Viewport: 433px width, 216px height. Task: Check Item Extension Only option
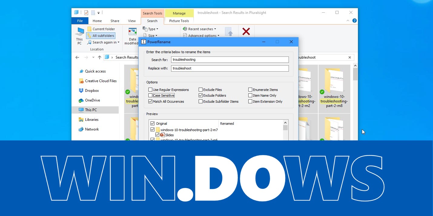(x=250, y=102)
